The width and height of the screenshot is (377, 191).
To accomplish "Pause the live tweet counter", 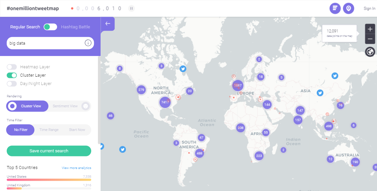I will tap(131, 8).
